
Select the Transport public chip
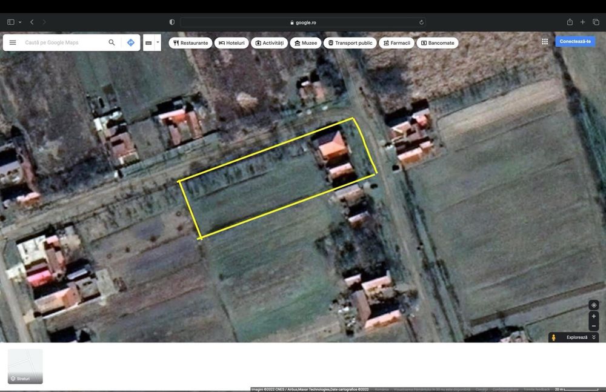pyautogui.click(x=350, y=43)
